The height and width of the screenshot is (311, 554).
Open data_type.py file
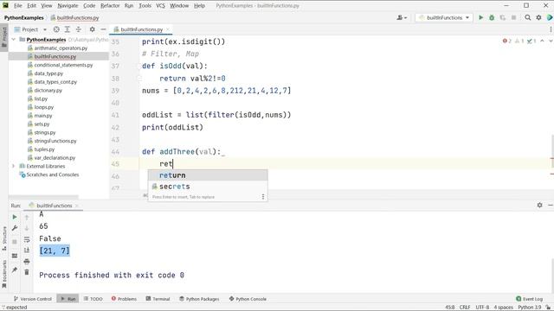(x=48, y=73)
